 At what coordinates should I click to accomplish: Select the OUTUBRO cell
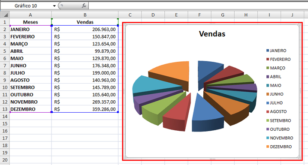point(30,95)
